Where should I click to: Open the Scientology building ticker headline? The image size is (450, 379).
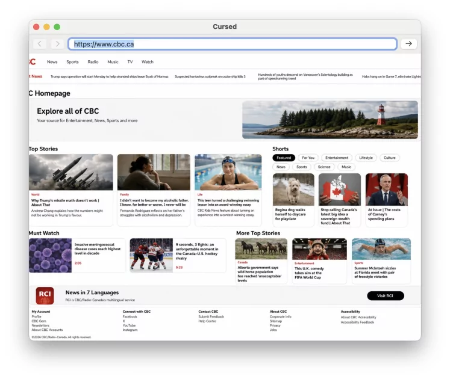click(x=305, y=76)
